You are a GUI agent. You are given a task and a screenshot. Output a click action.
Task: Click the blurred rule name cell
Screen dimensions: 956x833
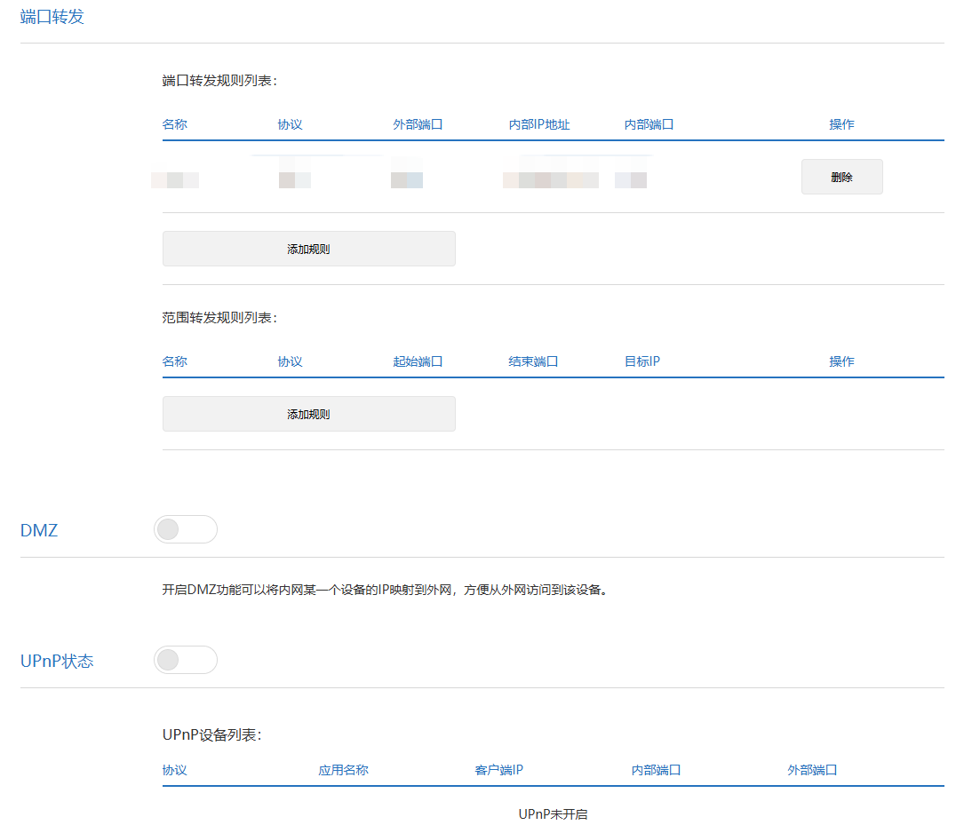175,180
